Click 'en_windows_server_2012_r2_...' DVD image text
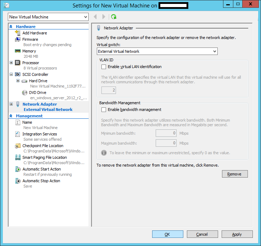 (x=59, y=98)
